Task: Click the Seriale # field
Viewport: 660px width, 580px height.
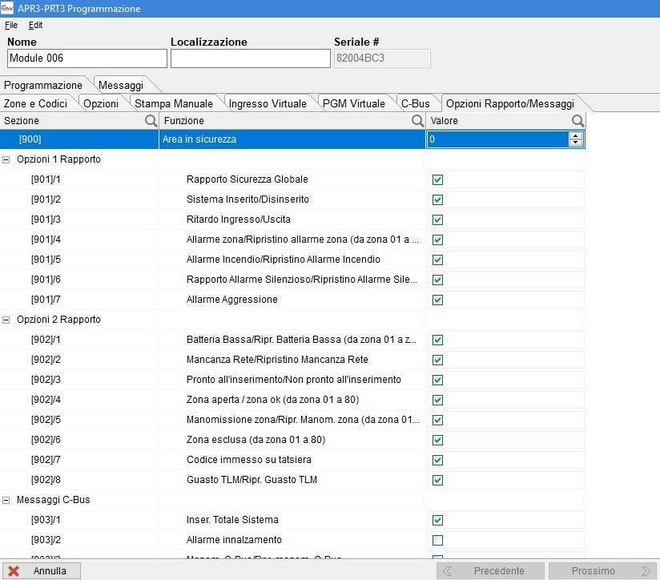Action: pos(382,58)
